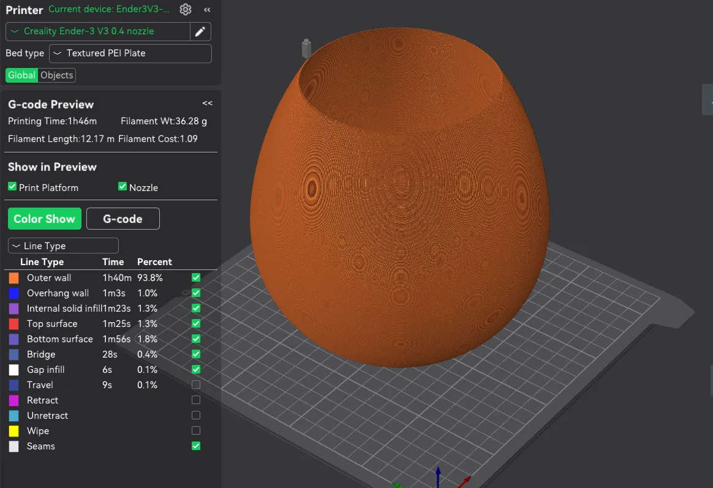Click the red Top surface color swatch

click(x=14, y=324)
